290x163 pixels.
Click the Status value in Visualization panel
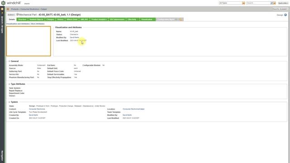pos(74,34)
